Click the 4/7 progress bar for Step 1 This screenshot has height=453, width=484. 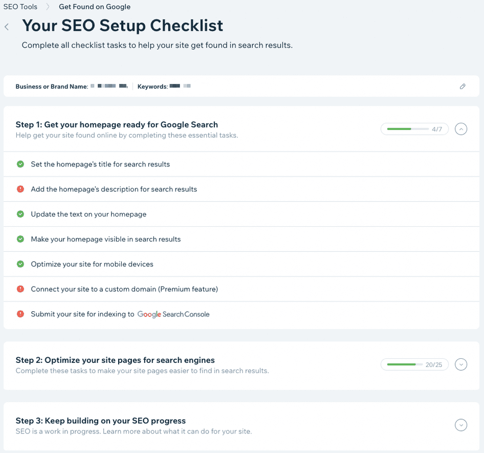coord(414,129)
